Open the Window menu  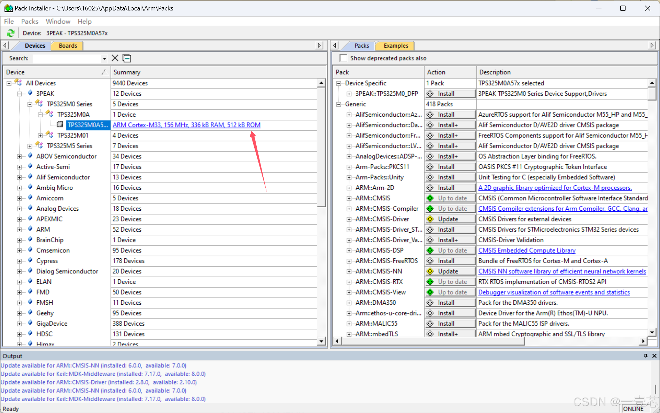click(58, 21)
